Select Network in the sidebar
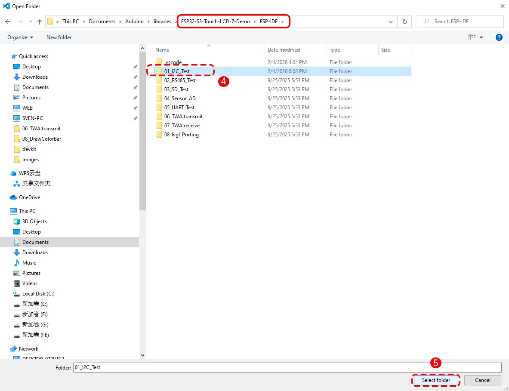The image size is (509, 391). tap(28, 348)
